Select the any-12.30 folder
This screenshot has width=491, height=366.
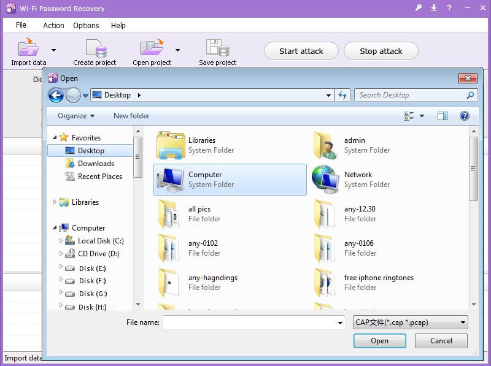point(387,214)
